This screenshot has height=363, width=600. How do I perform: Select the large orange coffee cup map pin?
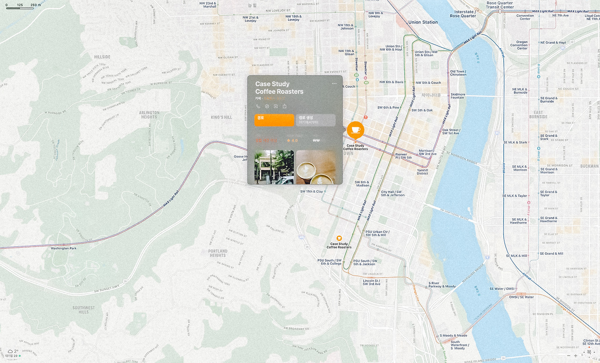[356, 130]
